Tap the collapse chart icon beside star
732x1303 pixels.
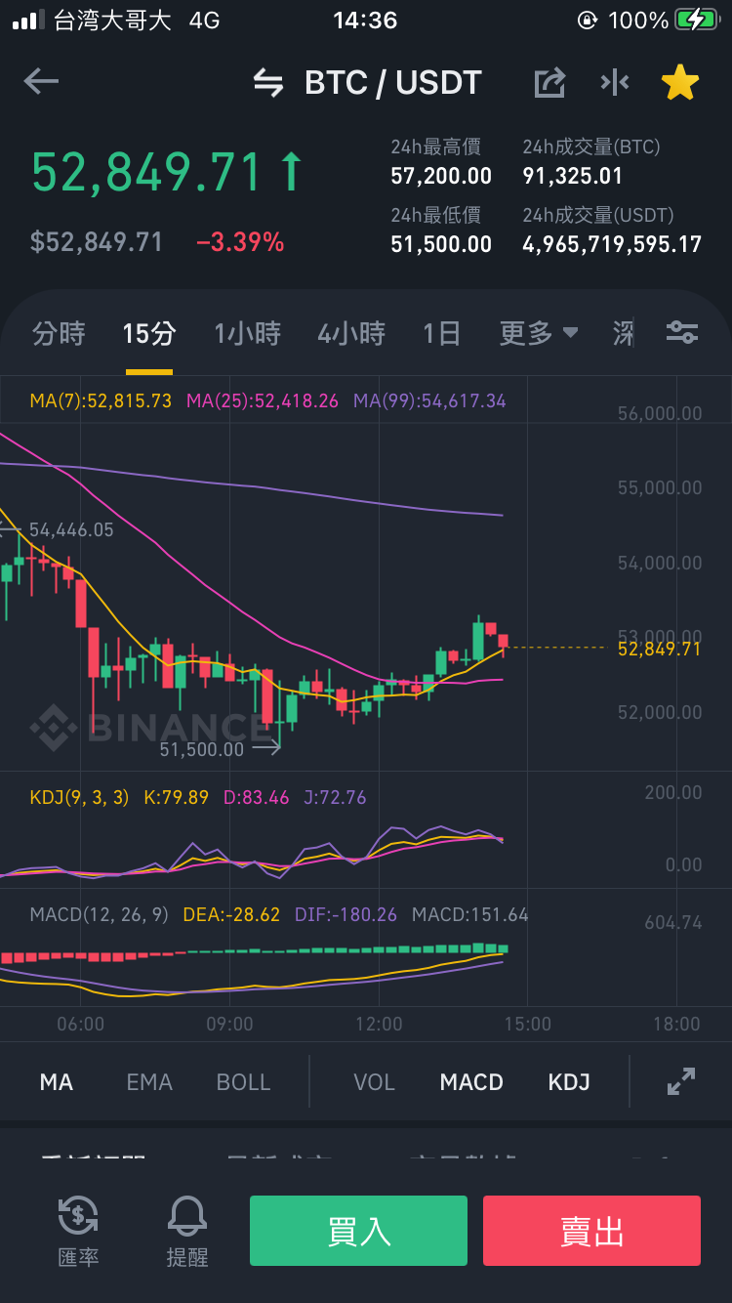pyautogui.click(x=615, y=83)
